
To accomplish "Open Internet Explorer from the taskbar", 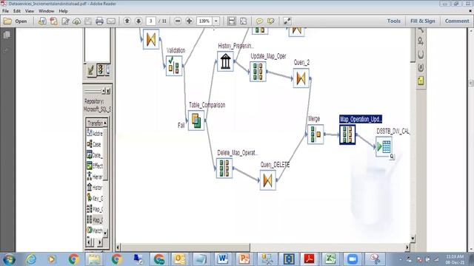I will (31, 259).
